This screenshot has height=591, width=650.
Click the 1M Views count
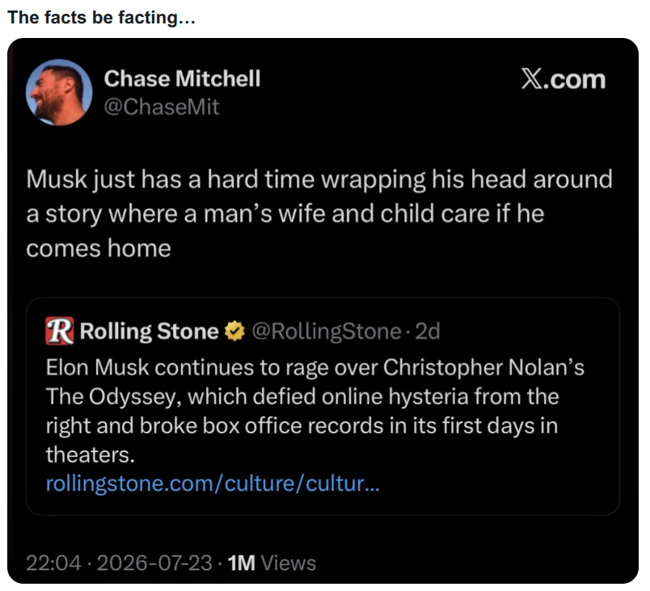pyautogui.click(x=272, y=563)
